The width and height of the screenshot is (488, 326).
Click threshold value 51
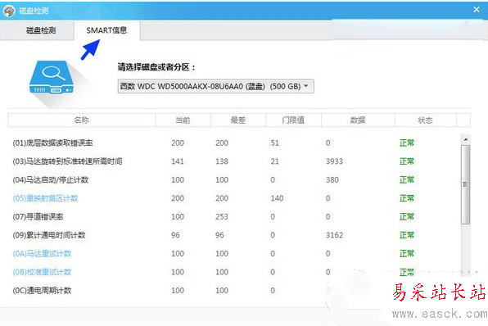tap(274, 143)
